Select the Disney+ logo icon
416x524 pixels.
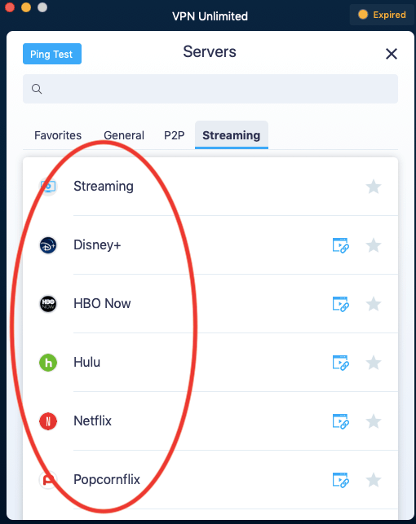(x=48, y=245)
